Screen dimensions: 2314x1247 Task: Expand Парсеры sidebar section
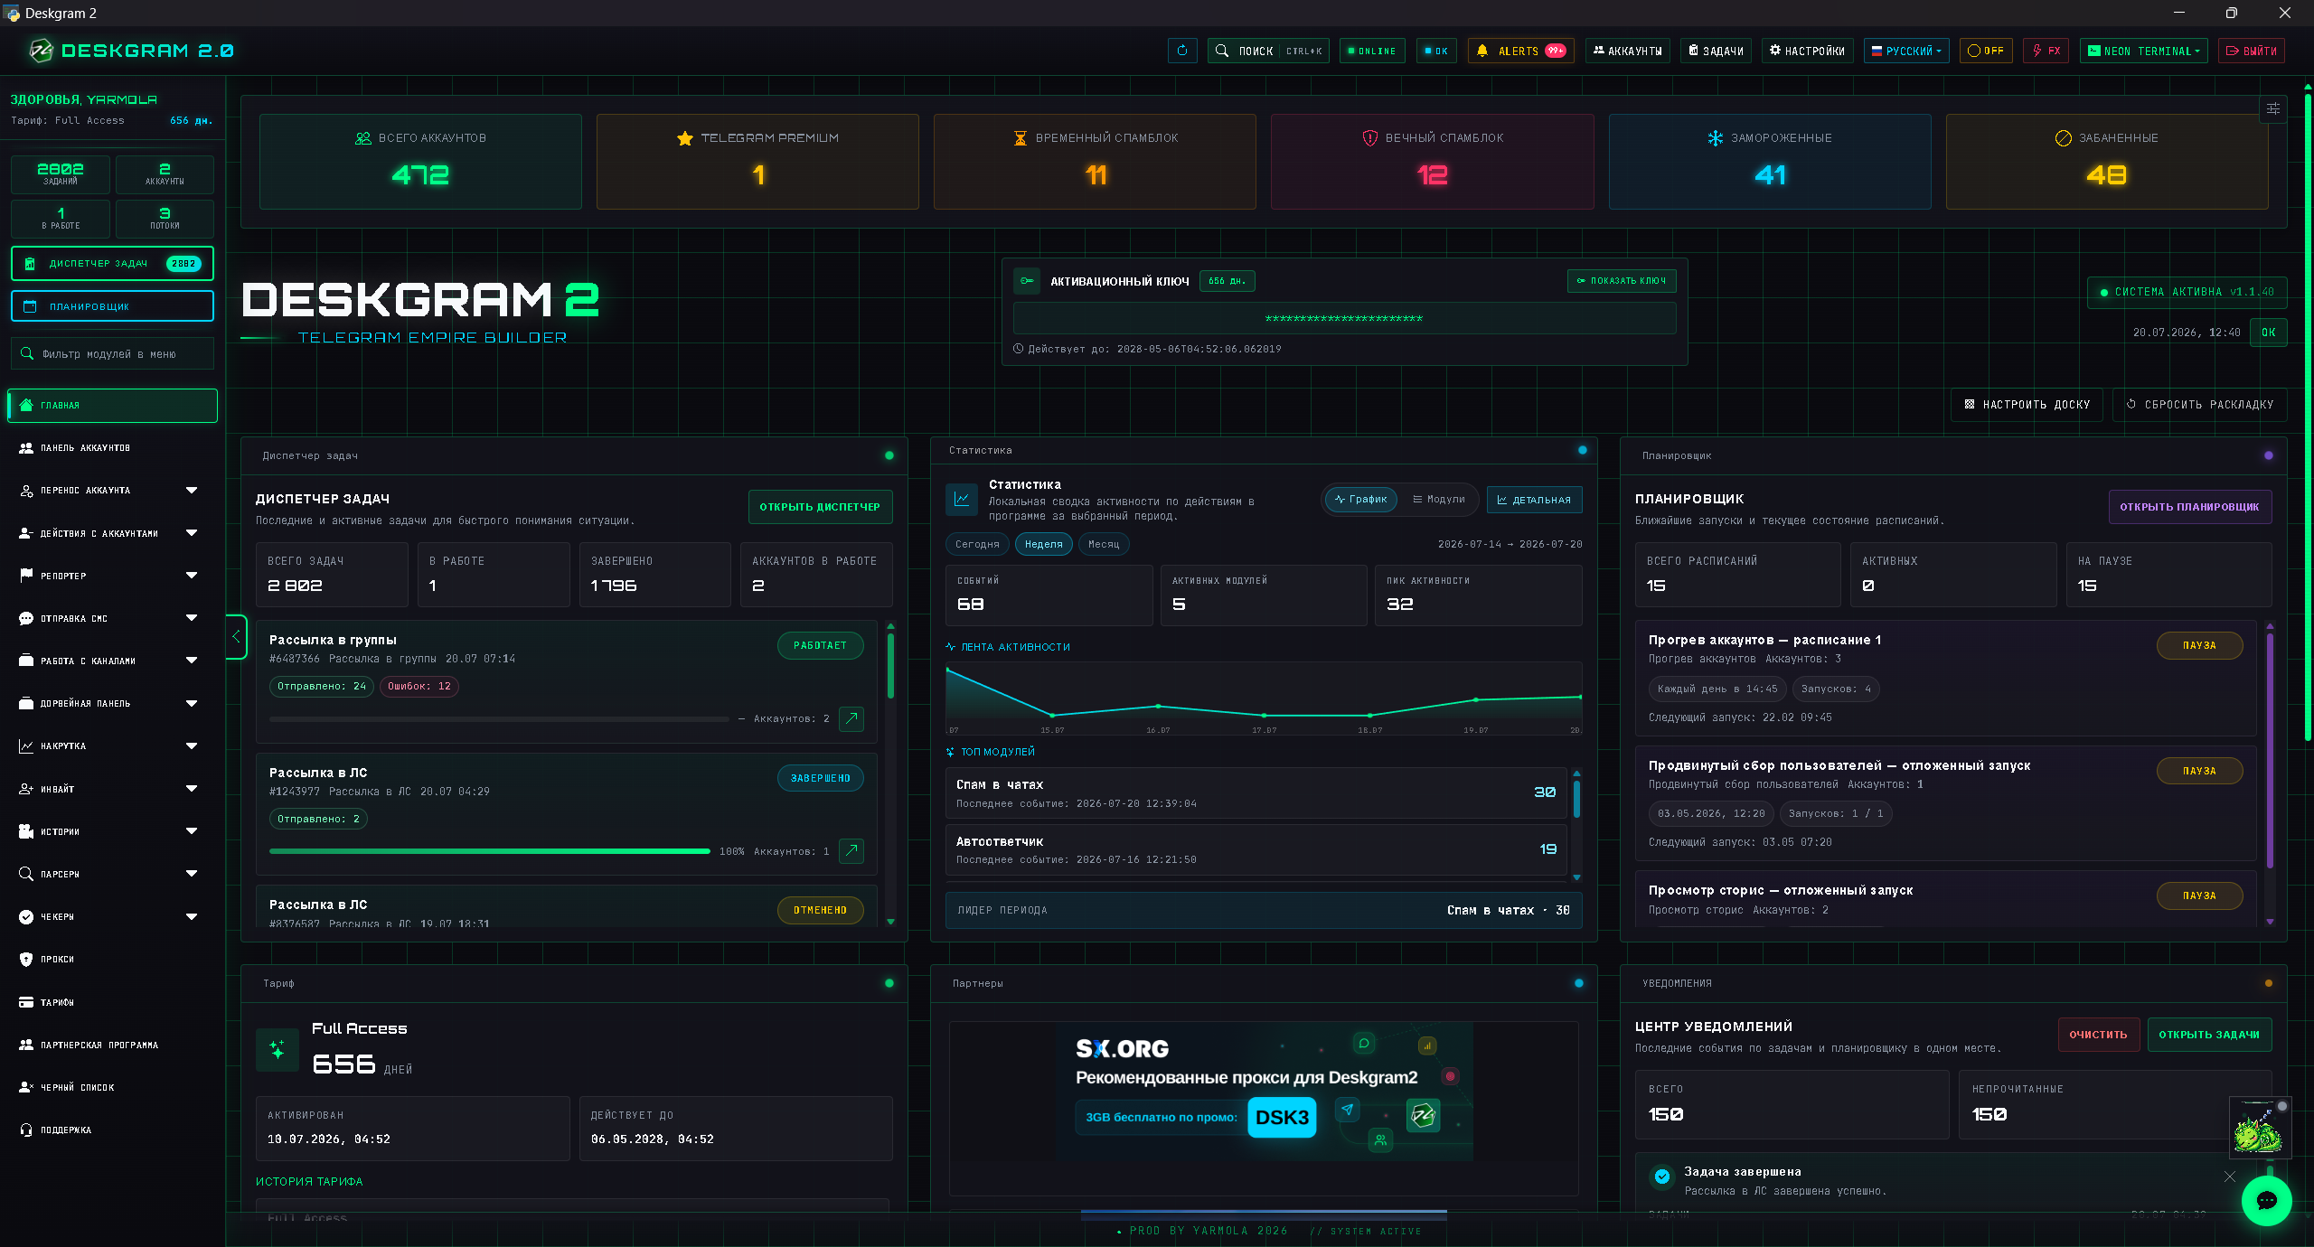[x=112, y=874]
